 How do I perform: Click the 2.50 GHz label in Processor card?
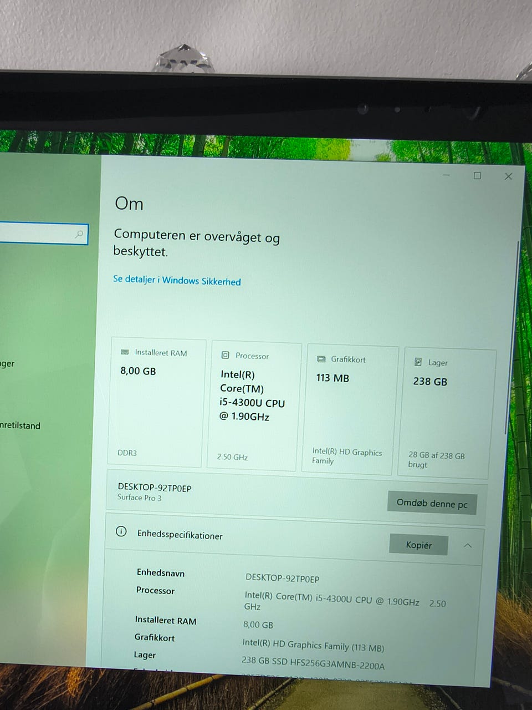[232, 457]
